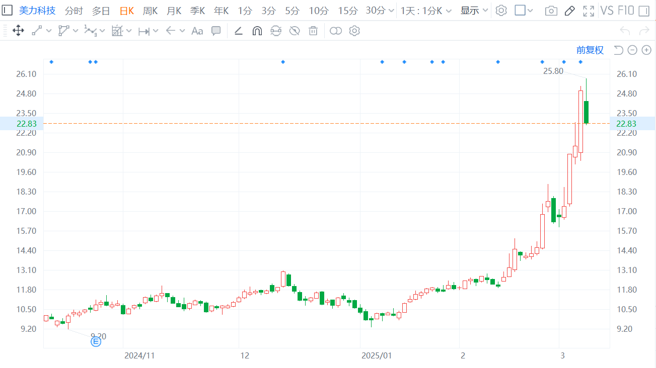The image size is (656, 368).
Task: Select the chart analysis drawing tool
Action: click(117, 31)
